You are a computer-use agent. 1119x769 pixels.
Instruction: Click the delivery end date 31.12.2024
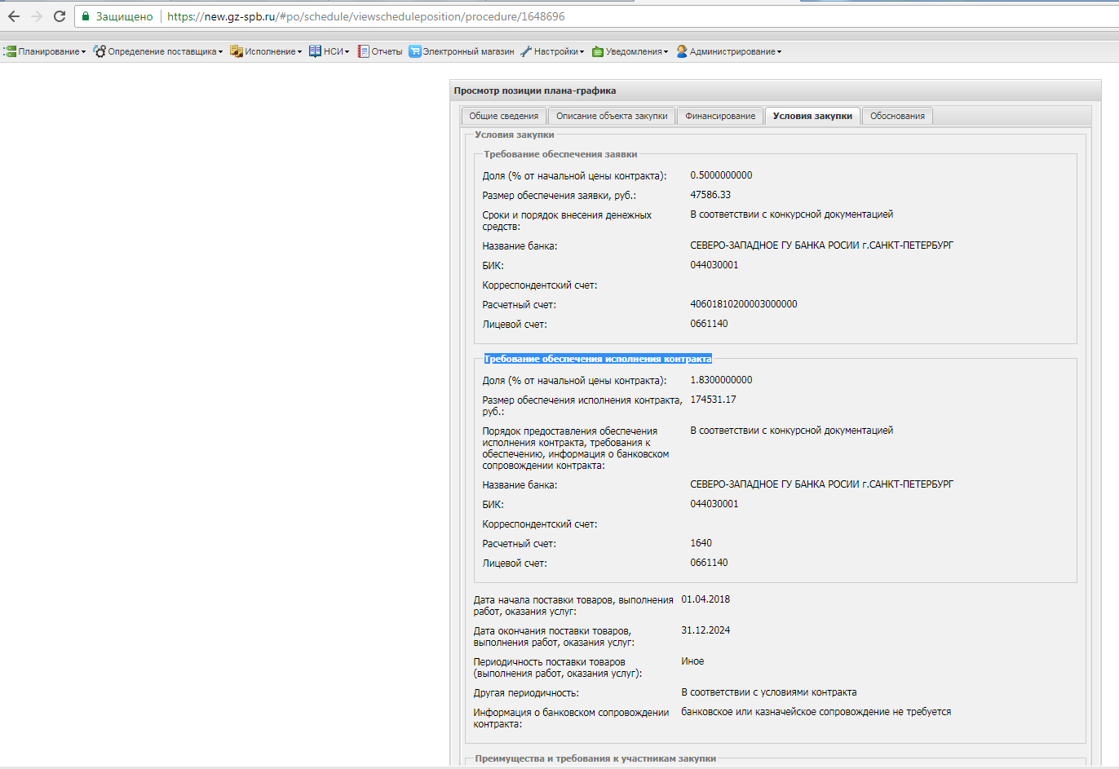(705, 630)
